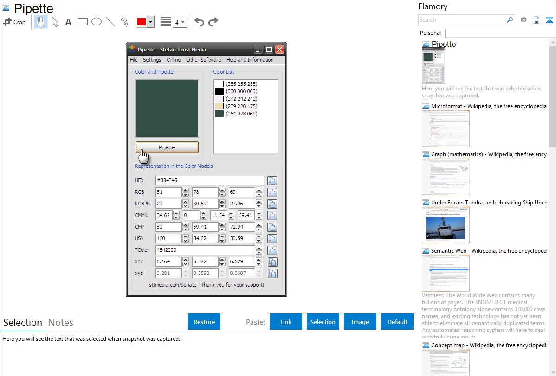Click the Flamory panel vertical scrollbar

coord(552,96)
